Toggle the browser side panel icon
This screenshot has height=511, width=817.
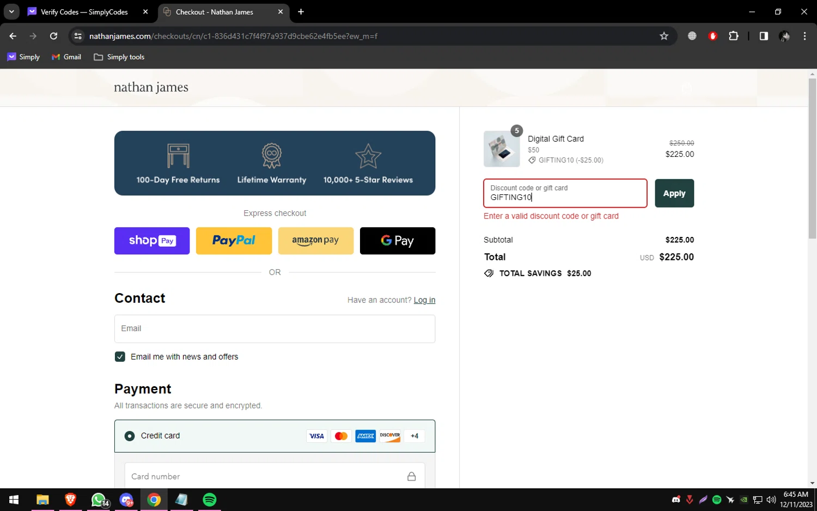point(764,36)
